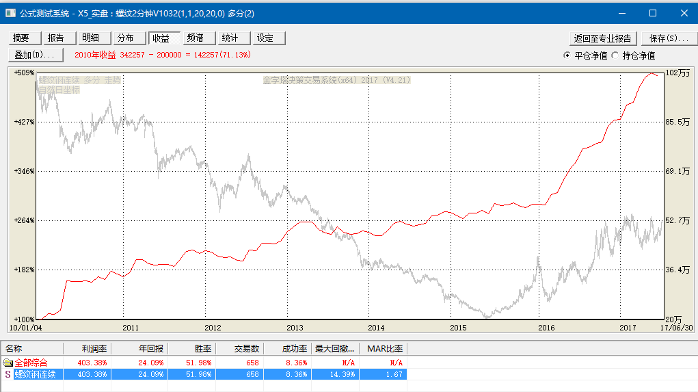Sort by the 利润率 column header

tap(88, 349)
